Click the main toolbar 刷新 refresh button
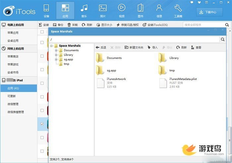The height and width of the screenshot is (163, 232). 87,25
